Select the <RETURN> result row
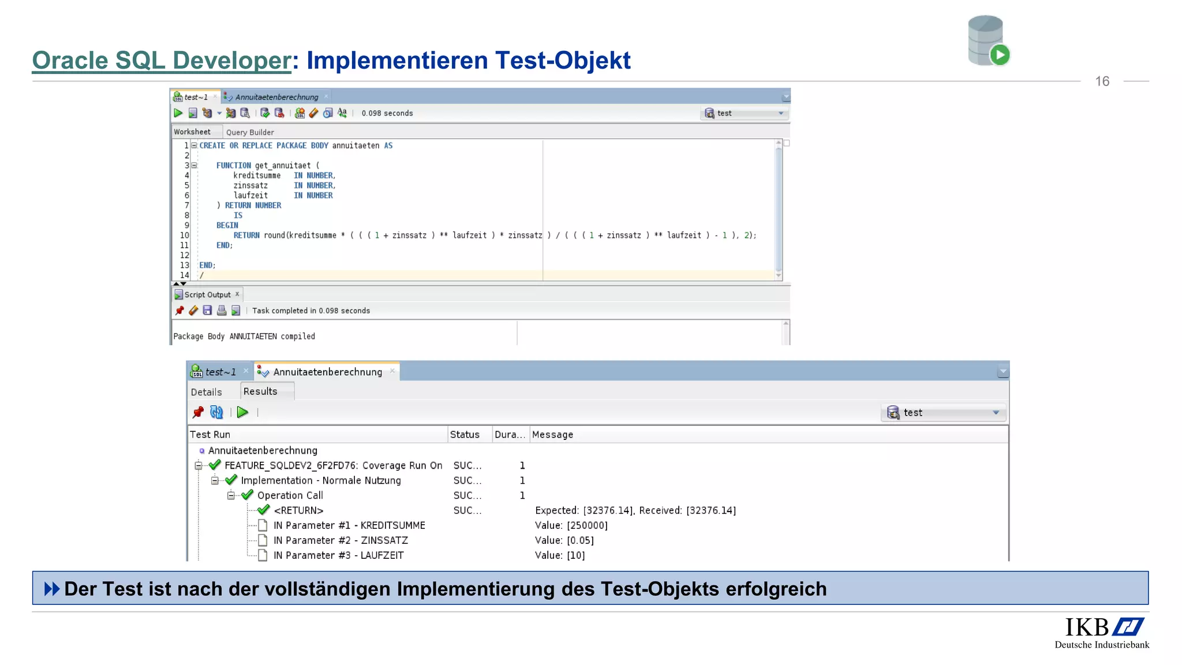This screenshot has height=665, width=1182. [x=298, y=510]
